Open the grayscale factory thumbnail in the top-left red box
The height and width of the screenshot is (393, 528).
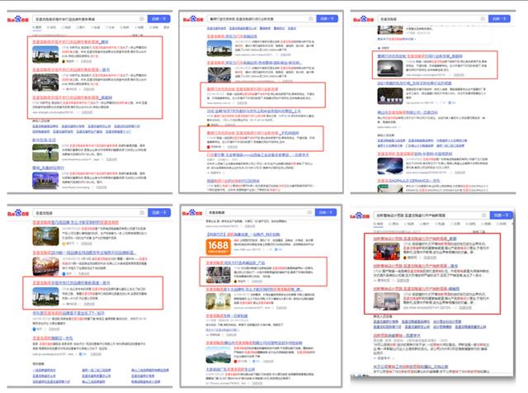click(45, 83)
